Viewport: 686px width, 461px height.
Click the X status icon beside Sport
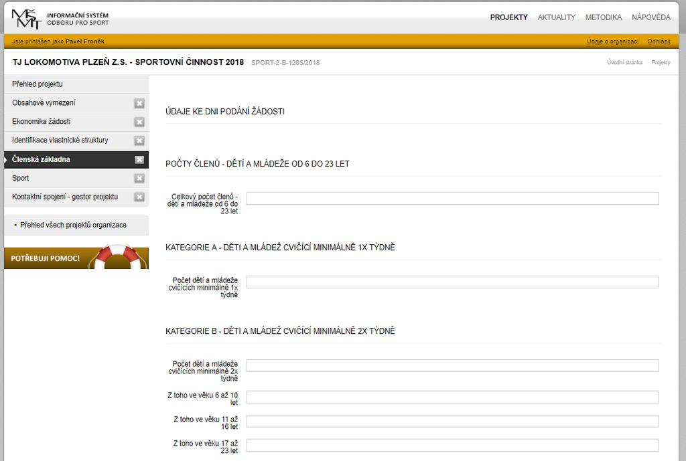139,178
